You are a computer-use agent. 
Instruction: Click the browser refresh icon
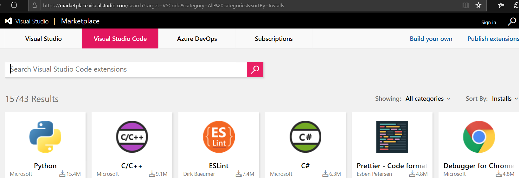[x=14, y=5]
